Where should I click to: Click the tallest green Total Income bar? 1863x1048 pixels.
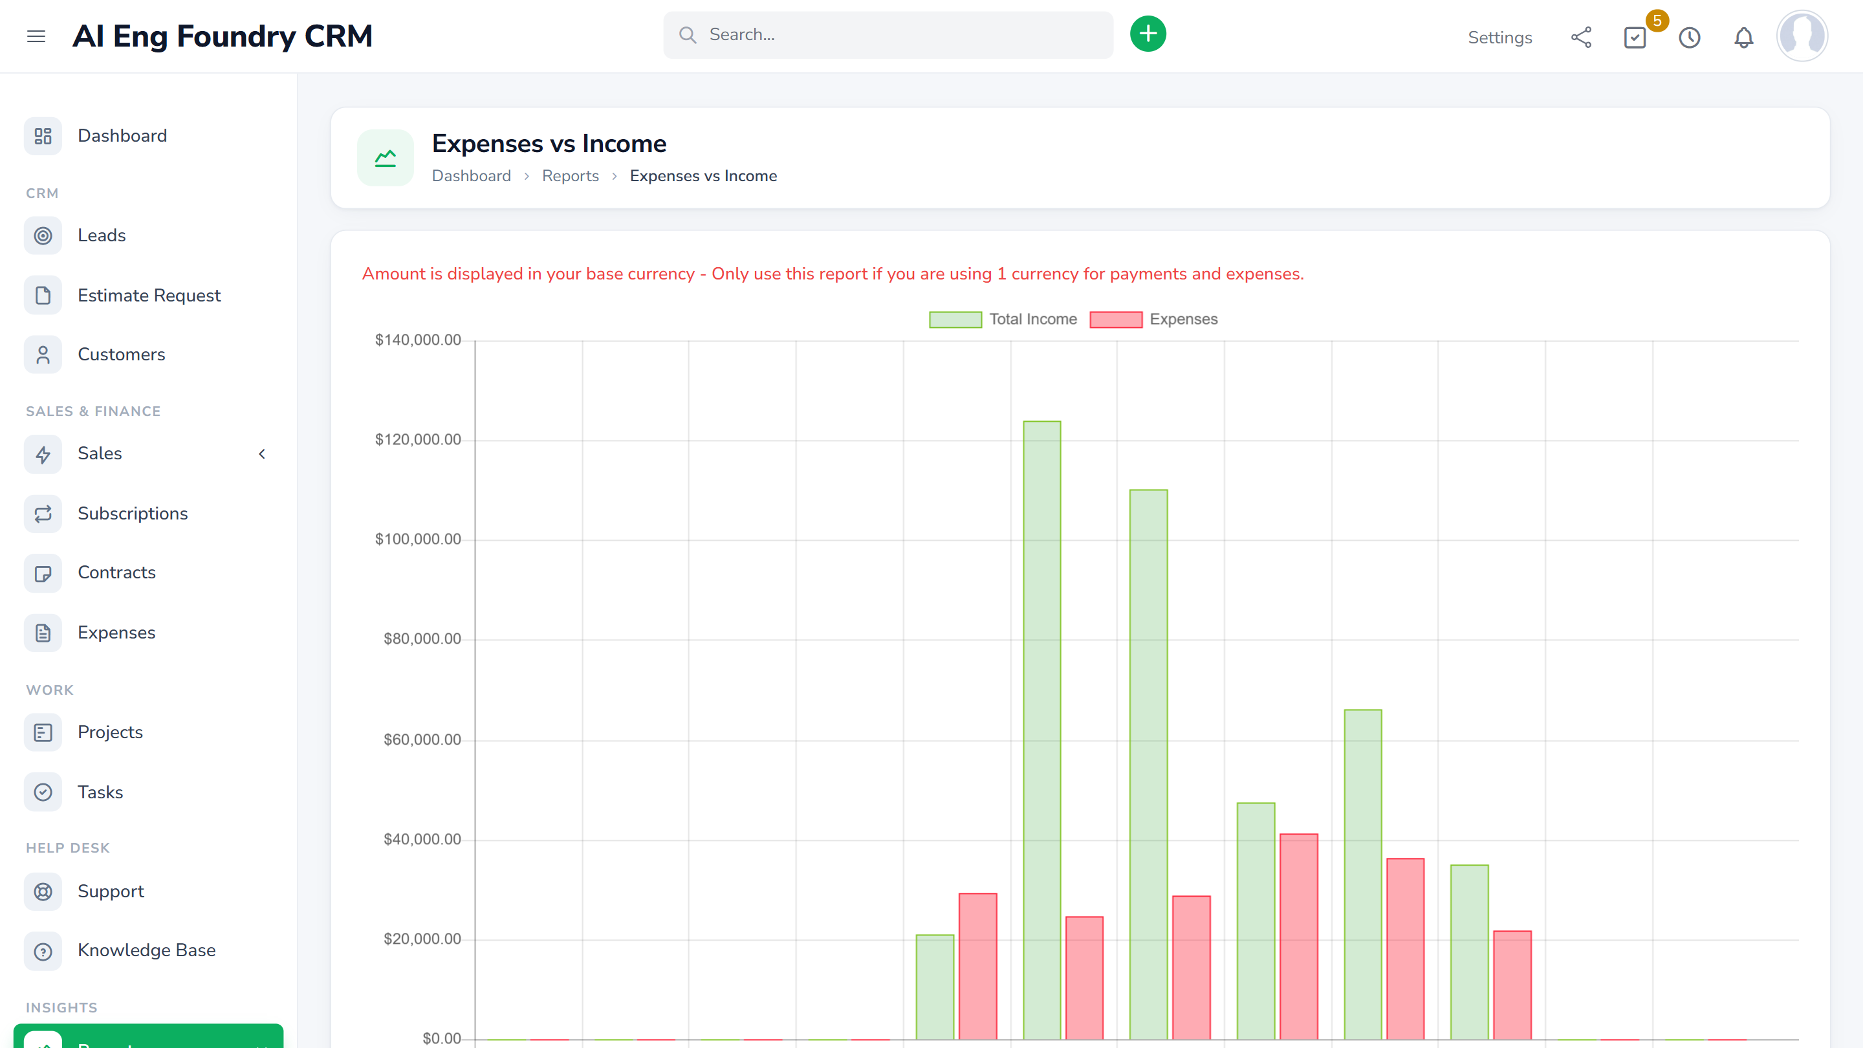pos(1042,730)
